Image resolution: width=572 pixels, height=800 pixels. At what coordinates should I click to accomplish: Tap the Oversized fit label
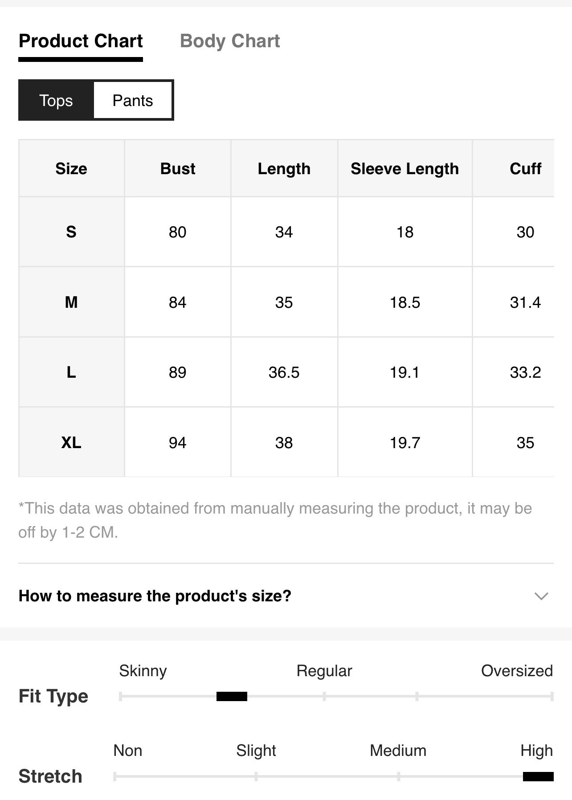pos(517,670)
